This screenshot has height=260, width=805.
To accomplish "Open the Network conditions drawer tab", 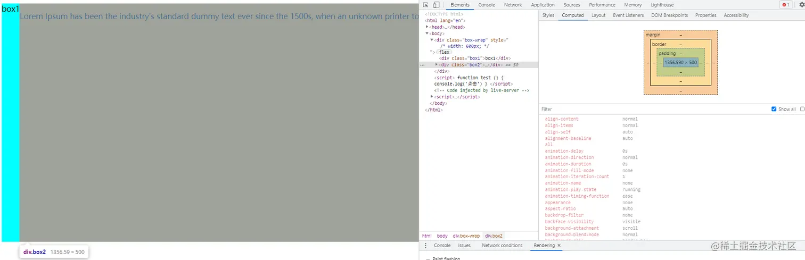I will (x=502, y=246).
